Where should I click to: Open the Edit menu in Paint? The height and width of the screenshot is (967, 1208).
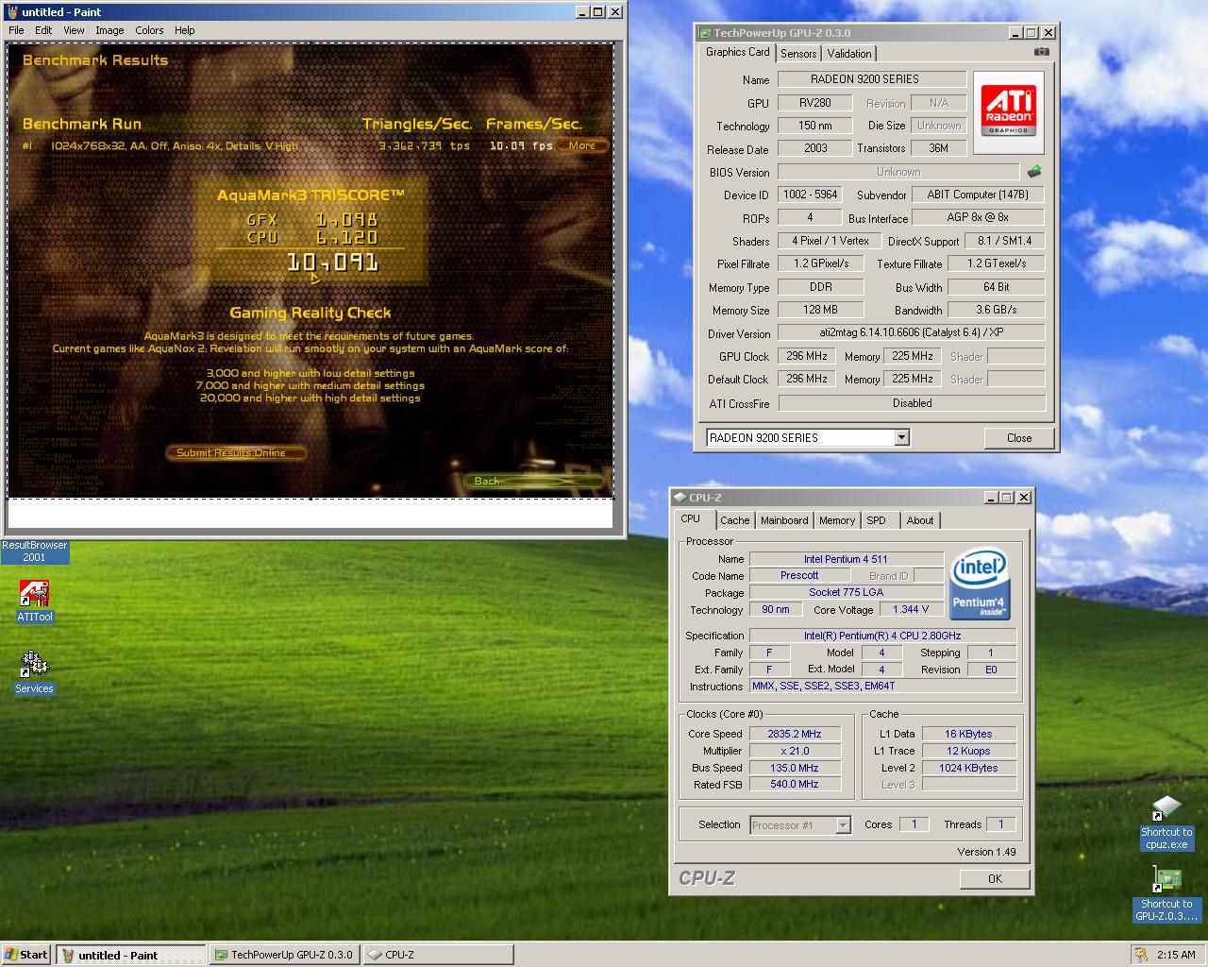tap(43, 30)
